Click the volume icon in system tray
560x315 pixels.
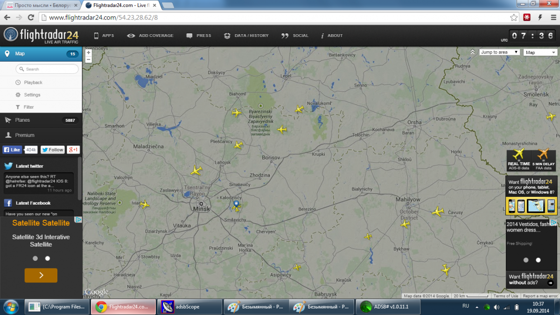click(x=496, y=307)
